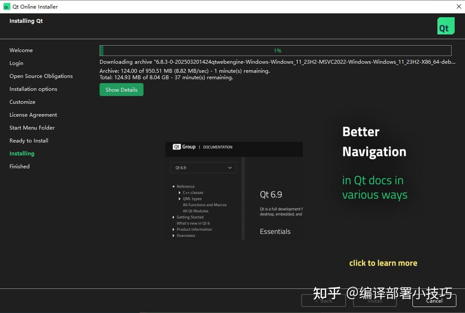The width and height of the screenshot is (465, 313).
Task: Click 'All Qt Modules' entry
Action: click(x=195, y=211)
